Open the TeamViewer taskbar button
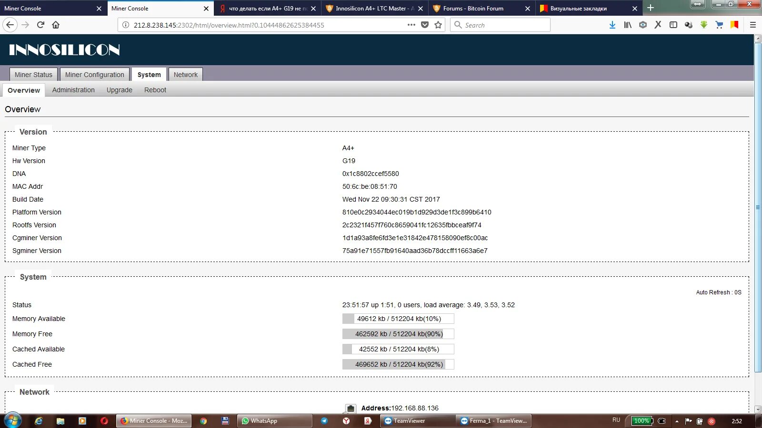 coord(417,421)
